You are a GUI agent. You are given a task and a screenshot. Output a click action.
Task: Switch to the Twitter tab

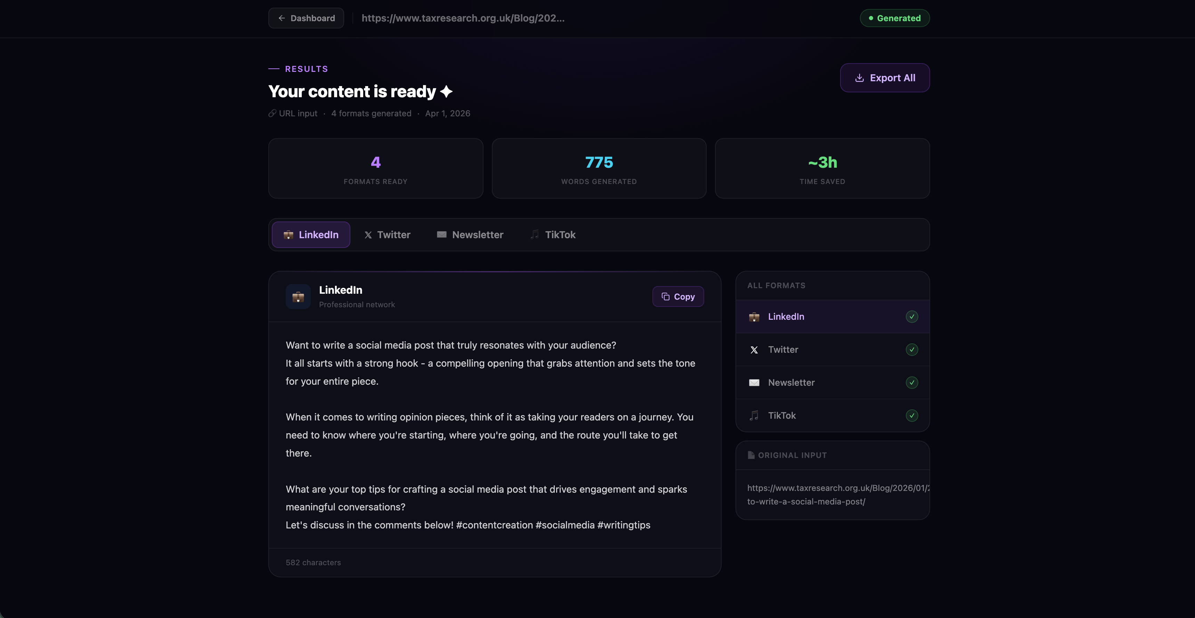tap(387, 235)
